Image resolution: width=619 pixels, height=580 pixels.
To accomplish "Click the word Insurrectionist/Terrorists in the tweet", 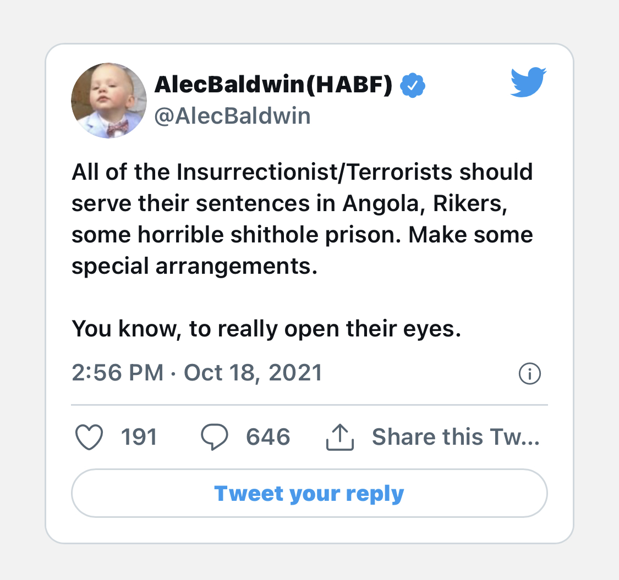I will pos(315,172).
